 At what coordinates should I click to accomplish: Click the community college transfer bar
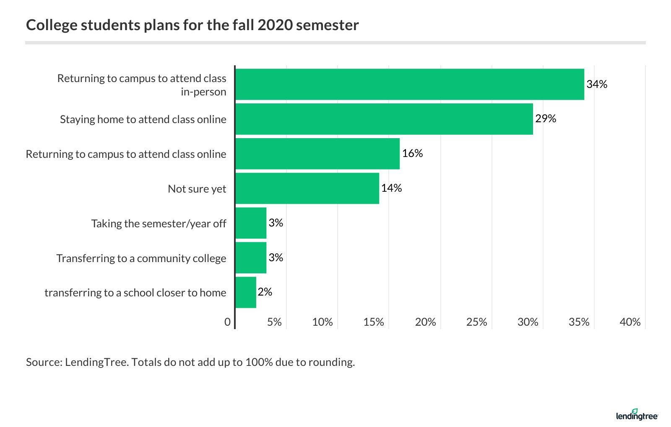(251, 258)
